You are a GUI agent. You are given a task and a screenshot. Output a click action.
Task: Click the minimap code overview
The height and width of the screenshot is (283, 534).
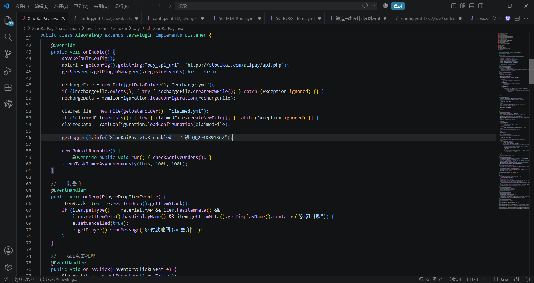pyautogui.click(x=513, y=121)
